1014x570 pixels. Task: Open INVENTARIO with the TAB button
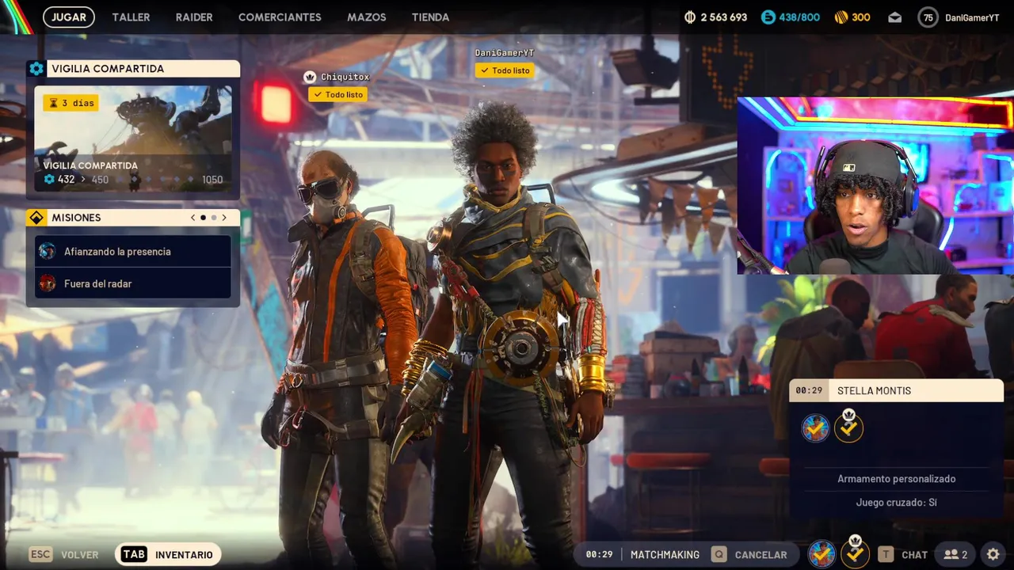168,555
